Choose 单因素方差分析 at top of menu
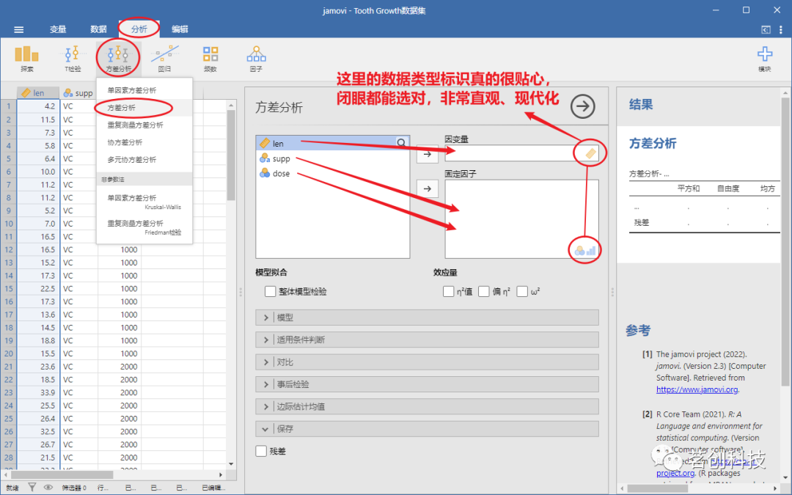792x495 pixels. tap(144, 90)
